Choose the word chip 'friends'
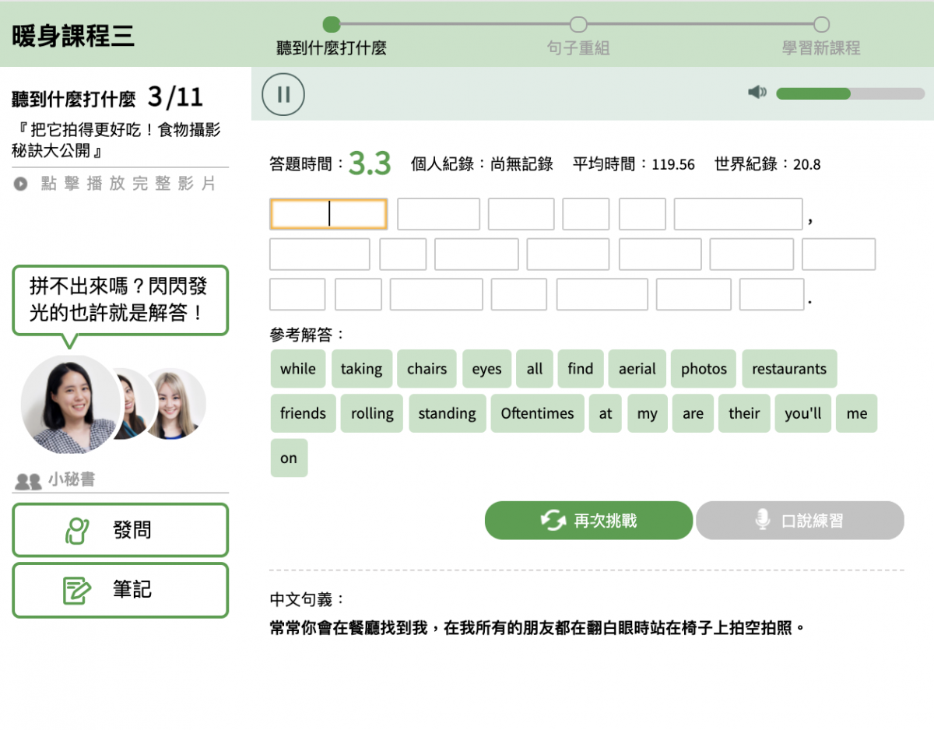The image size is (934, 730). pos(303,413)
